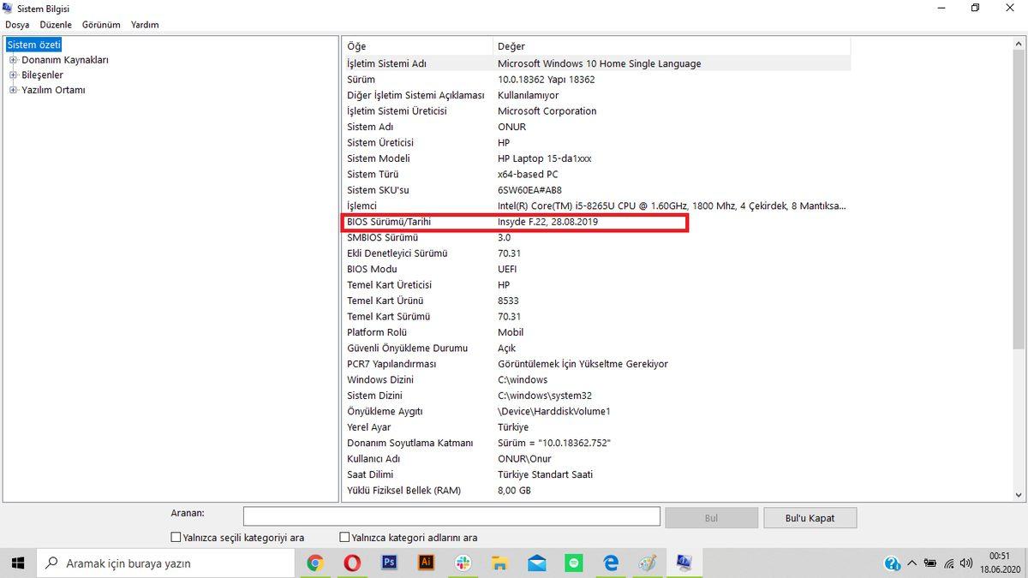Check 'Yalnızca kategori adlarını ara' option
This screenshot has height=578, width=1028.
tap(344, 537)
